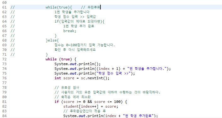Click 'student[index++]' on line 82
The width and height of the screenshot is (222, 118).
(81, 106)
